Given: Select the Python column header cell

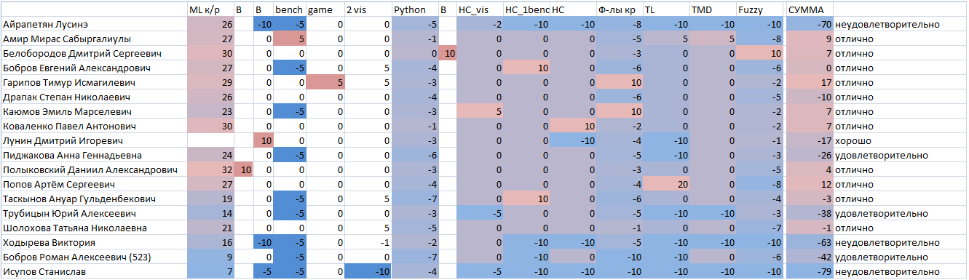Looking at the screenshot, I should (415, 10).
